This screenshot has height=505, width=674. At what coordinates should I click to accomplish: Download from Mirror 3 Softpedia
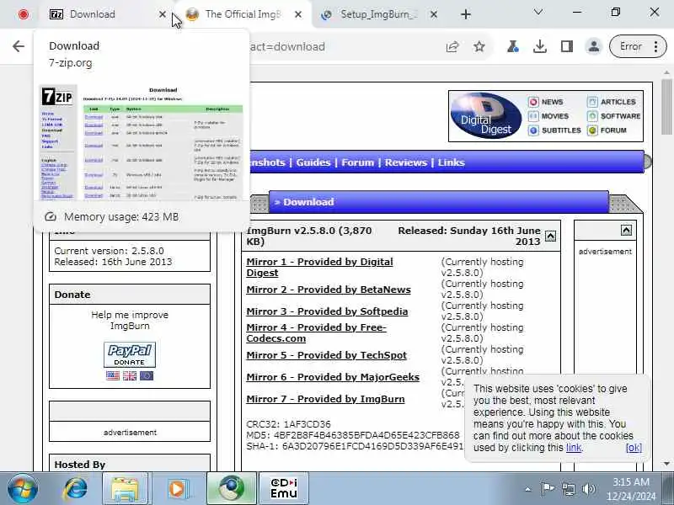coord(327,311)
